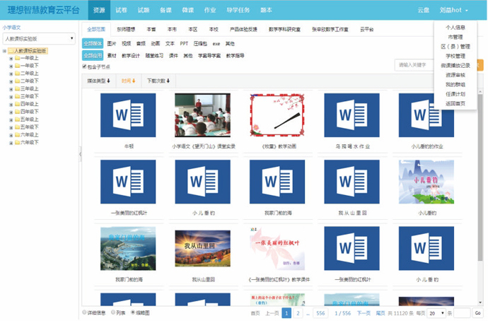This screenshot has height=321, width=488.
Task: Click the vertical scrollbar of the resource list
Action: click(x=480, y=177)
